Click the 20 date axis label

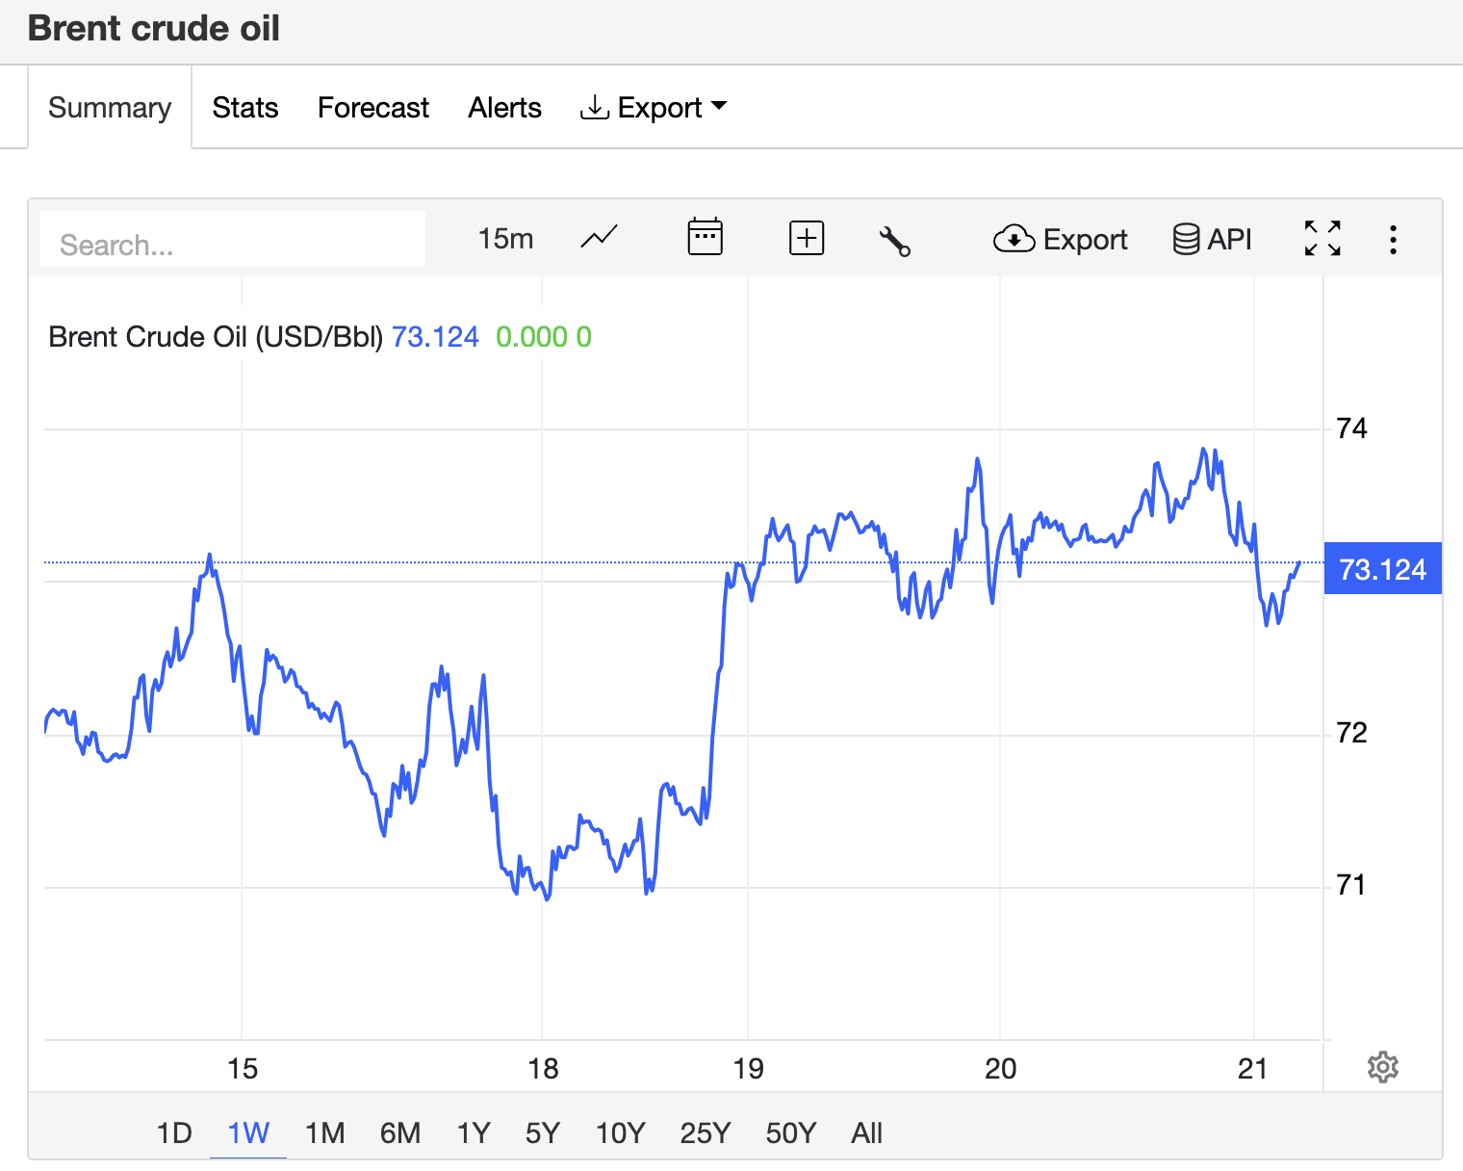tap(1001, 1069)
